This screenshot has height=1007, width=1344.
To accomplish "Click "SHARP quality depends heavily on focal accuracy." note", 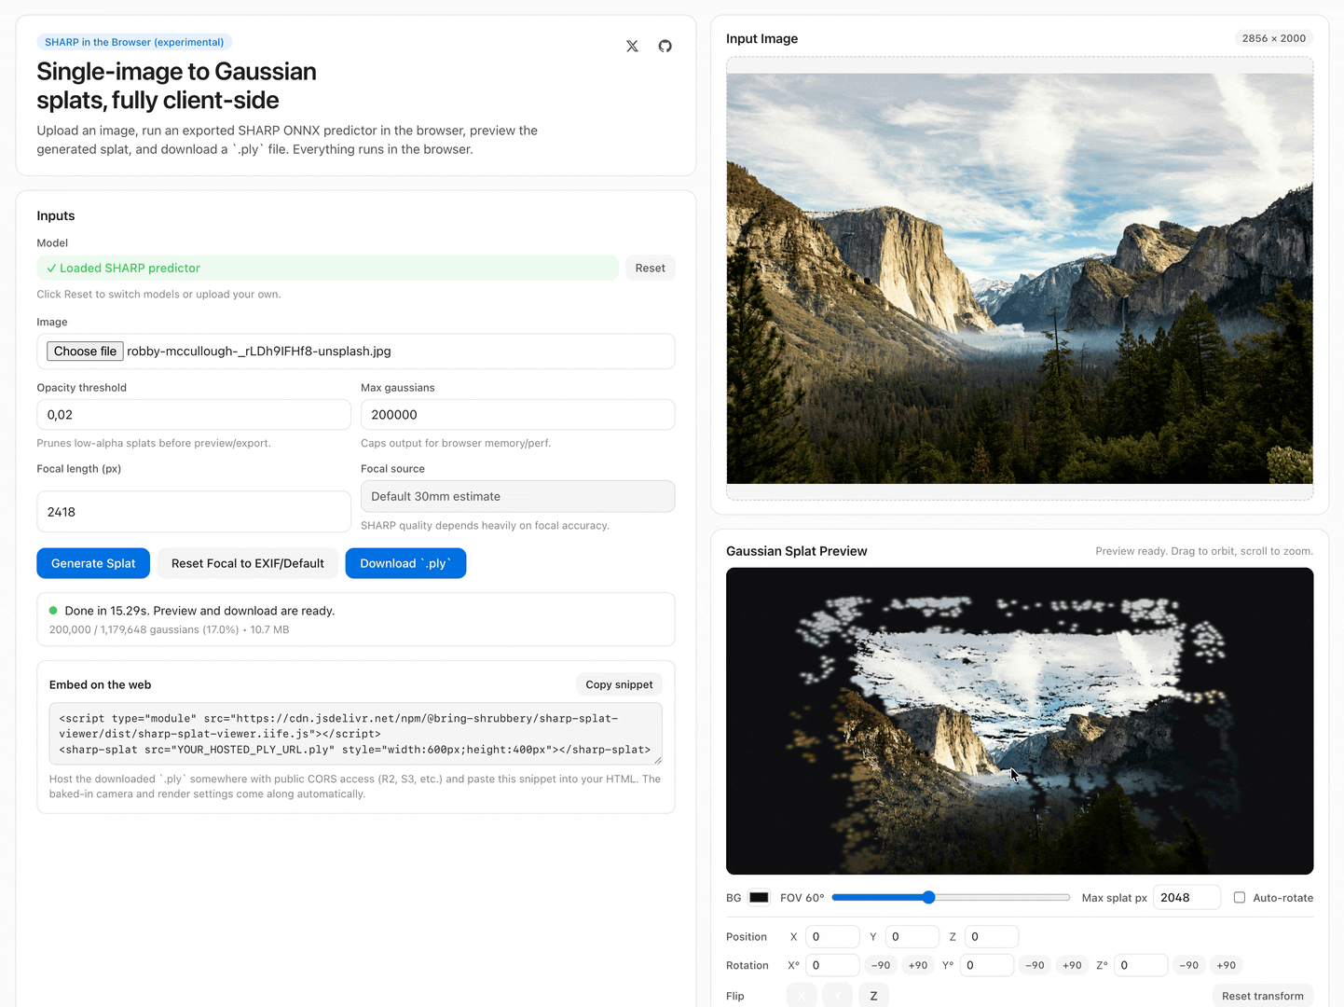I will [485, 526].
